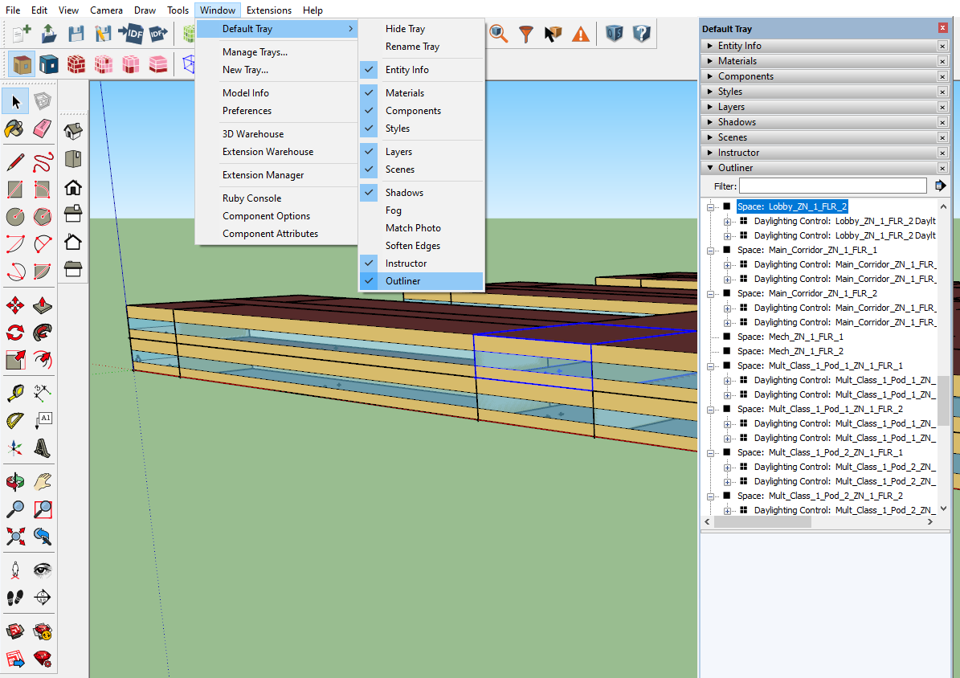Open the Extension Warehouse
This screenshot has width=960, height=678.
[267, 151]
